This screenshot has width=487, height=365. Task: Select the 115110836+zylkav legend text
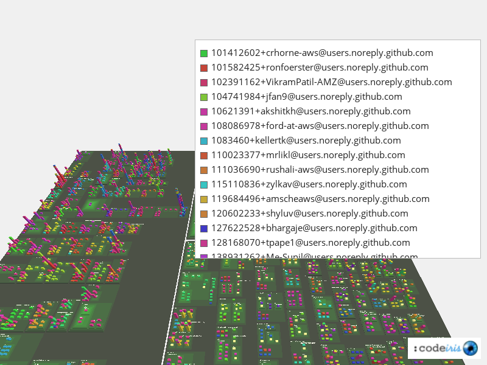[309, 184]
